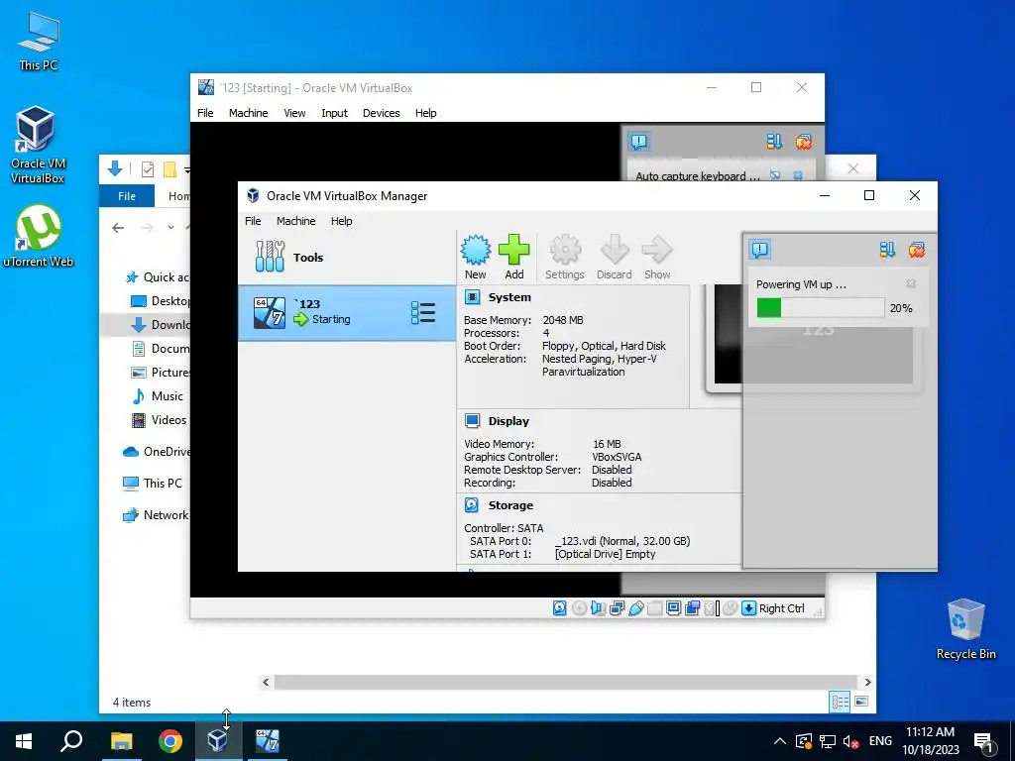Click the New virtual machine icon

click(476, 257)
